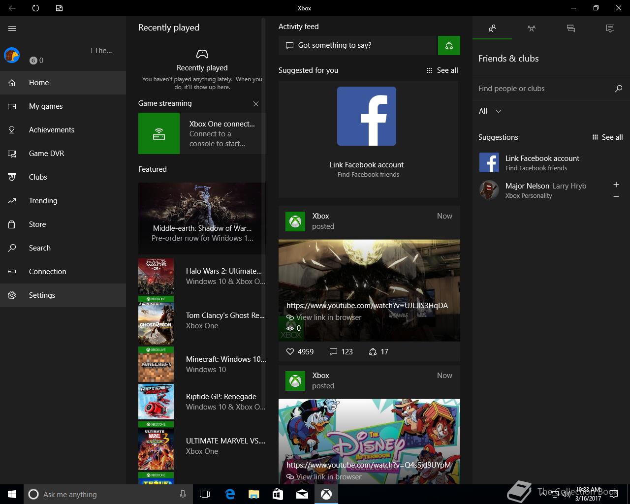Open File Explorer from taskbar

coord(254,494)
